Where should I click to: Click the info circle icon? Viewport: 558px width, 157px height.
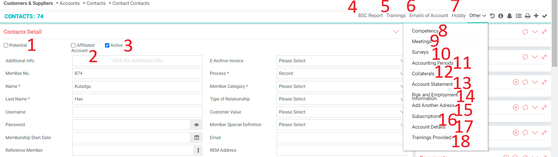click(x=501, y=16)
